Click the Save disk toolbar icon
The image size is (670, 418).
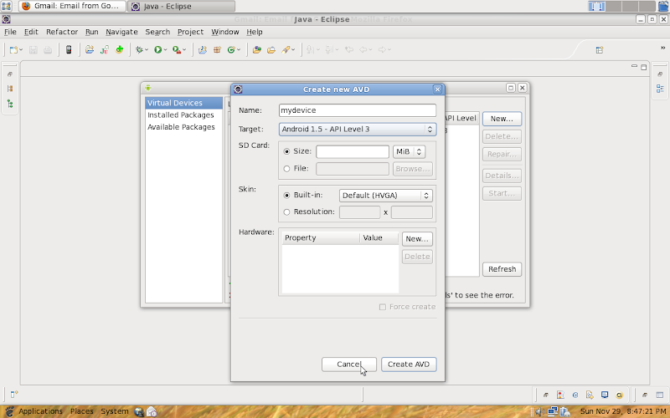[33, 50]
